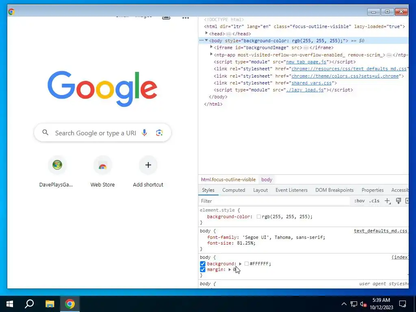
Task: Open the text_defaults_md.css href link
Action: point(349,69)
